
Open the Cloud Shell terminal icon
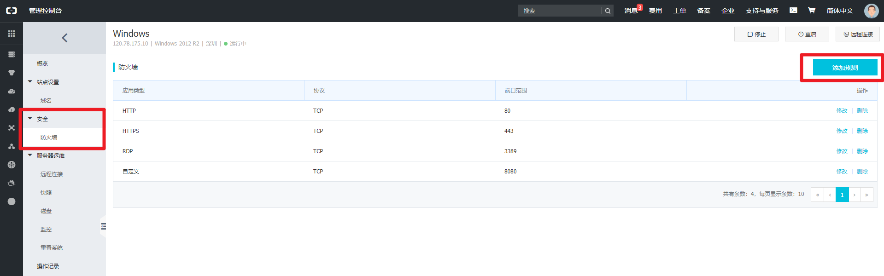click(793, 10)
